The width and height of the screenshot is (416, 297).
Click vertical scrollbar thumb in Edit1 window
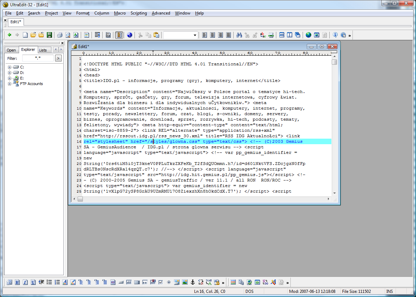[x=334, y=62]
